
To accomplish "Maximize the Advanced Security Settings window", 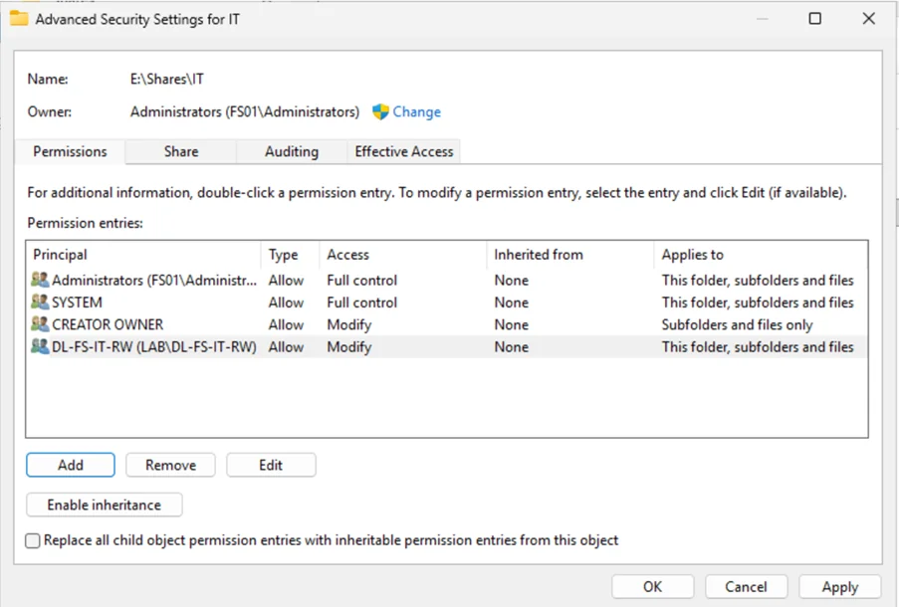I will pos(814,18).
